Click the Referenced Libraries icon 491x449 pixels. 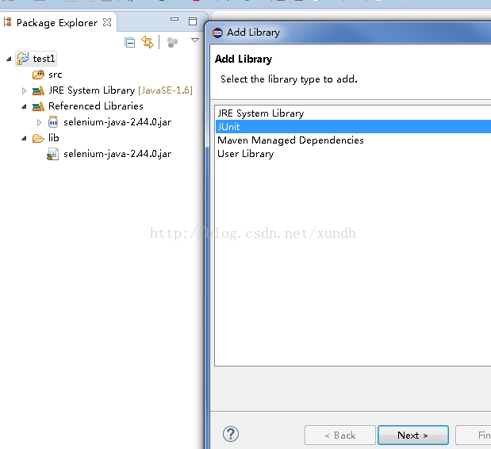(x=39, y=106)
